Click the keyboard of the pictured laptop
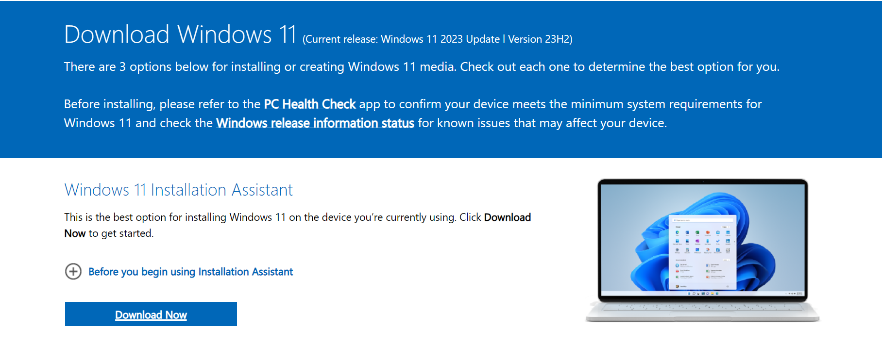Viewport: 882px width, 347px height. click(x=702, y=308)
